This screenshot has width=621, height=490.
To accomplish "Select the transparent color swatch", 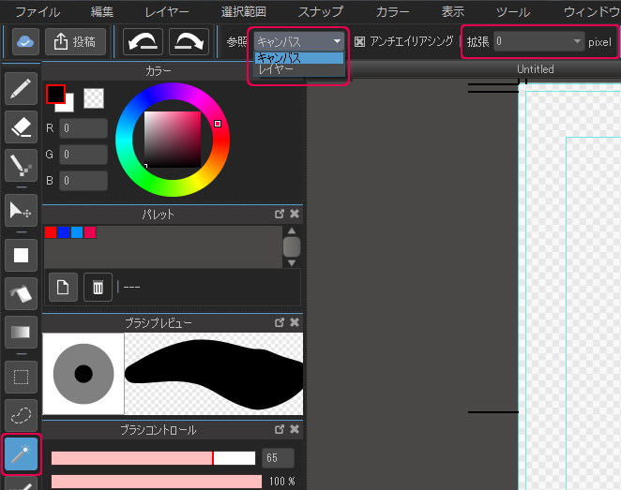I will [94, 98].
